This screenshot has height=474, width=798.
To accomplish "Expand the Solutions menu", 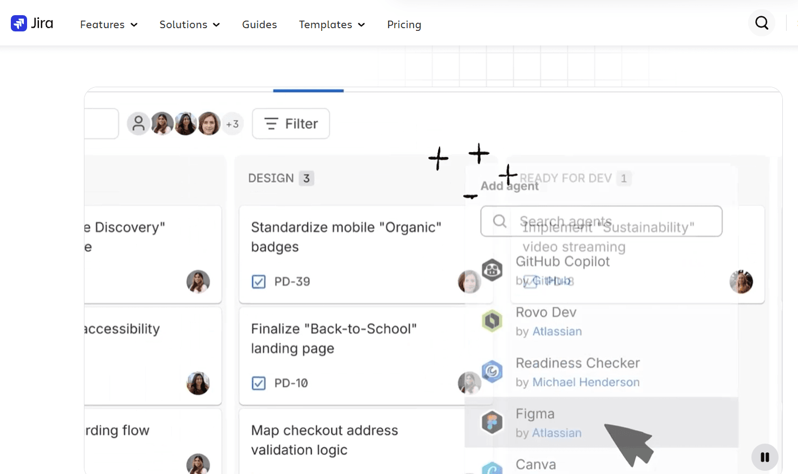I will [189, 24].
